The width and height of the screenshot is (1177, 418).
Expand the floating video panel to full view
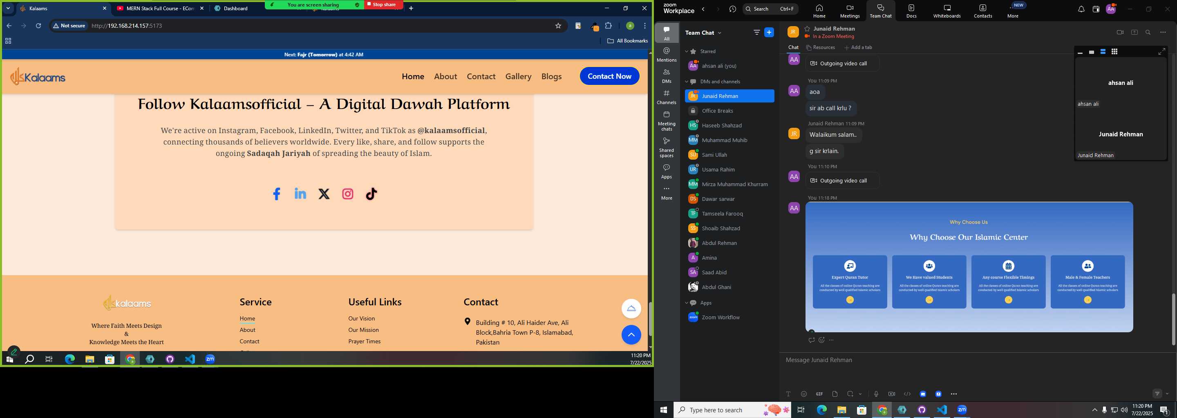click(x=1161, y=51)
